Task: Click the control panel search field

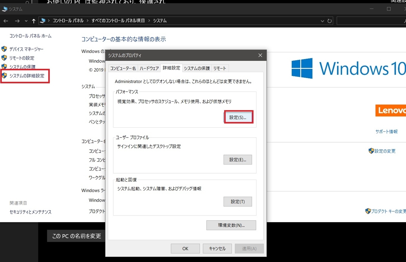Action: tap(371, 21)
